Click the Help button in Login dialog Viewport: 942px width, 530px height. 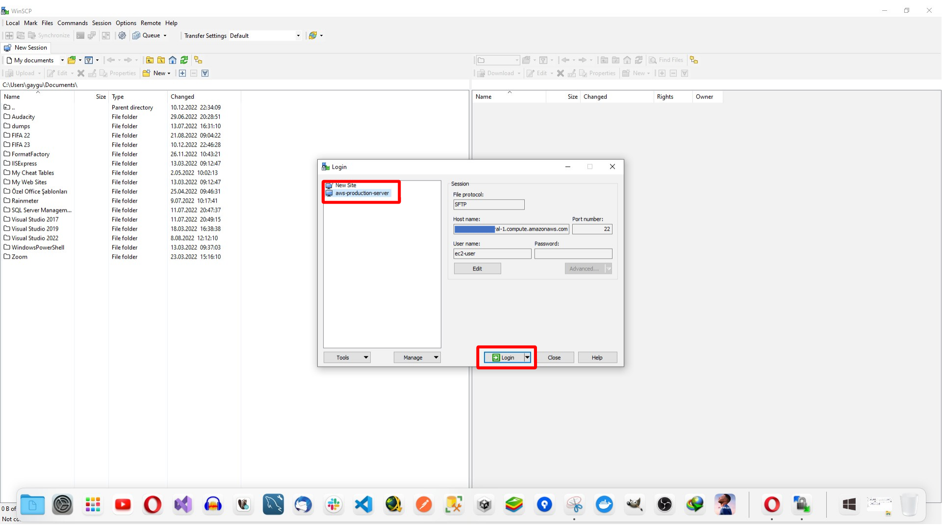(597, 358)
